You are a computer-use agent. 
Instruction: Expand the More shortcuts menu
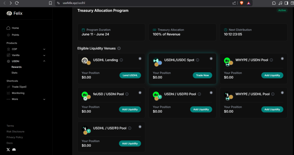[44, 99]
